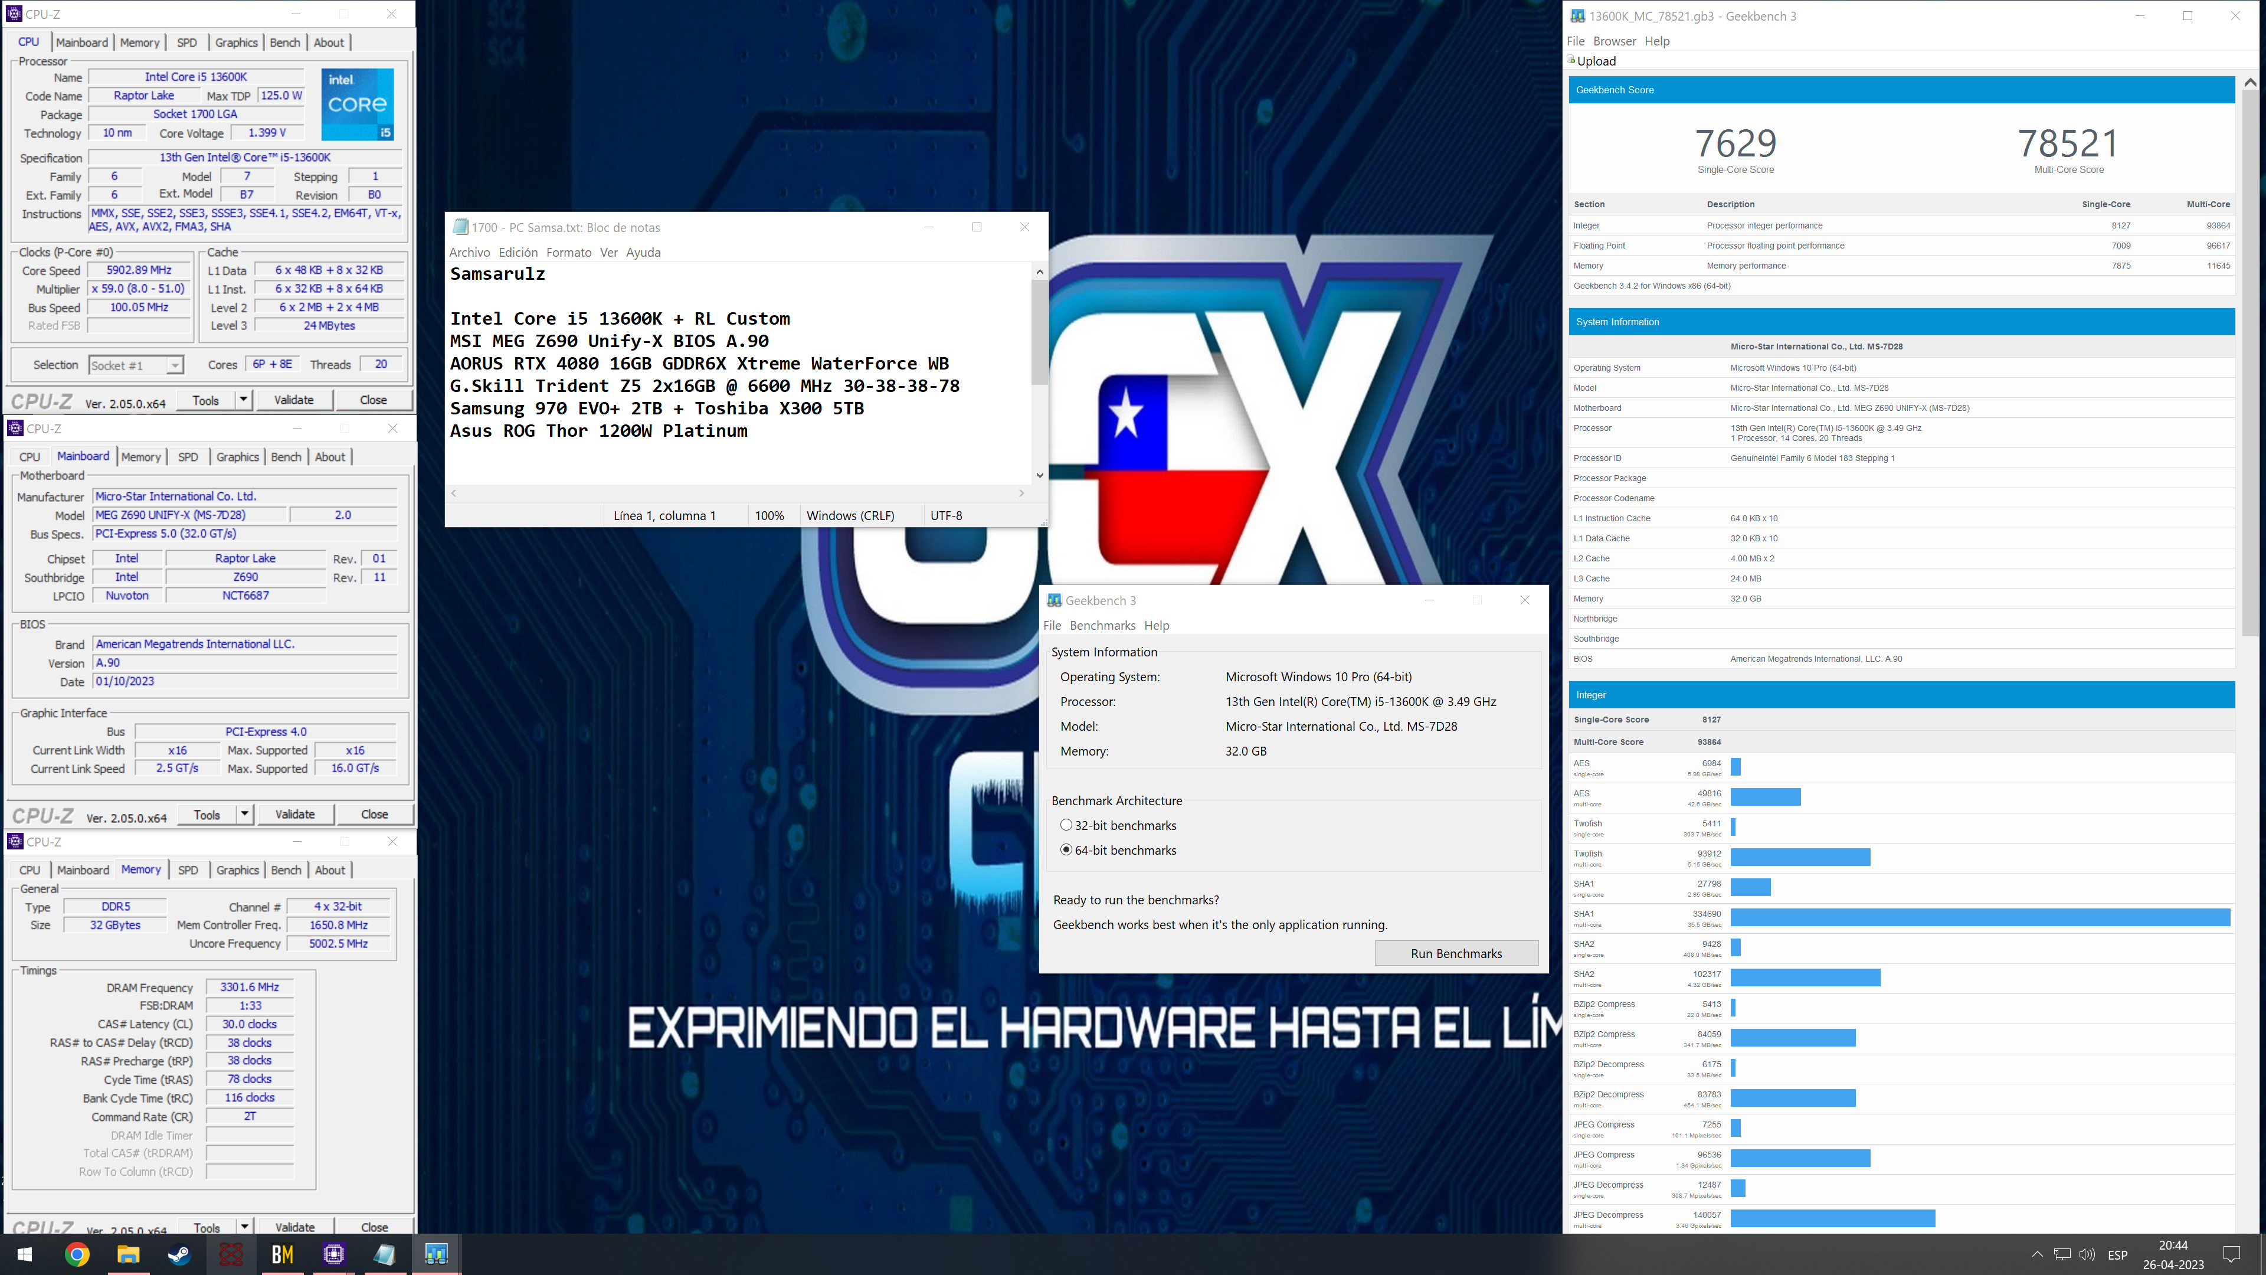The height and width of the screenshot is (1275, 2266).
Task: Open the Windows Start menu
Action: pos(25,1254)
